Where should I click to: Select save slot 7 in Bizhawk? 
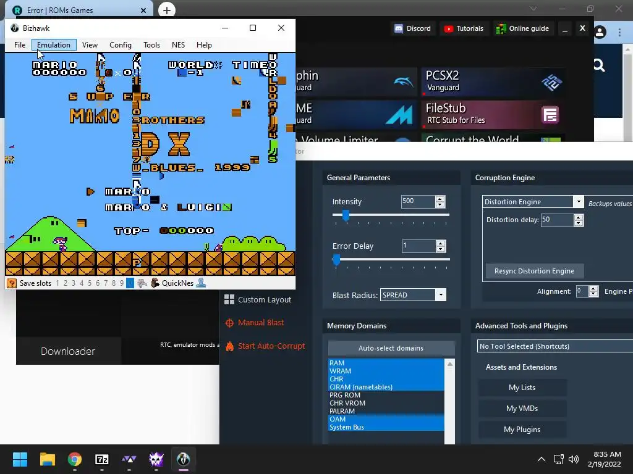(x=106, y=283)
